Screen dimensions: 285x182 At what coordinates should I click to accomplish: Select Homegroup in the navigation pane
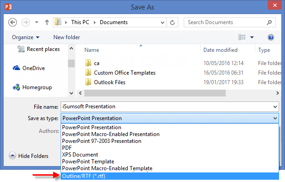tap(36, 87)
